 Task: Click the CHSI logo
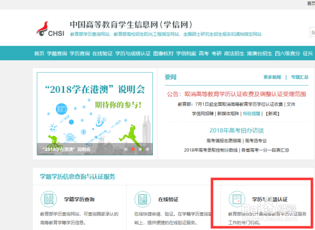[x=50, y=29]
